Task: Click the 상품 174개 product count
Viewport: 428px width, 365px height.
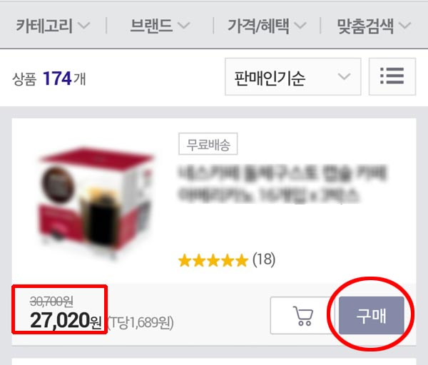Action: click(x=49, y=79)
